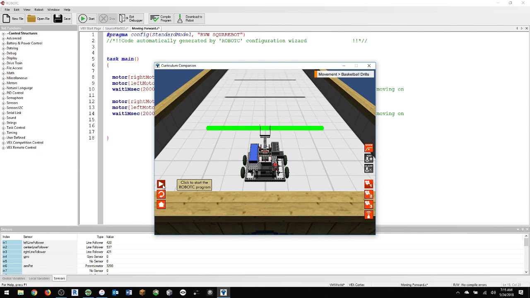This screenshot has height=298, width=530.
Task: Select the Sensors tab in bottom panel
Action: (59, 279)
